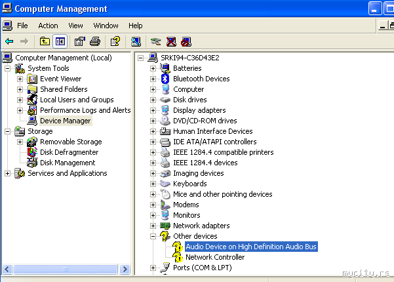Expand the Network adapters node

tap(153, 226)
